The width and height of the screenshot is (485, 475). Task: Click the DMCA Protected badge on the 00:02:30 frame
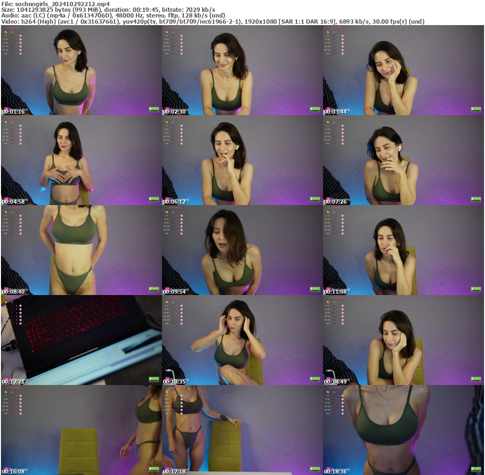tap(315, 109)
